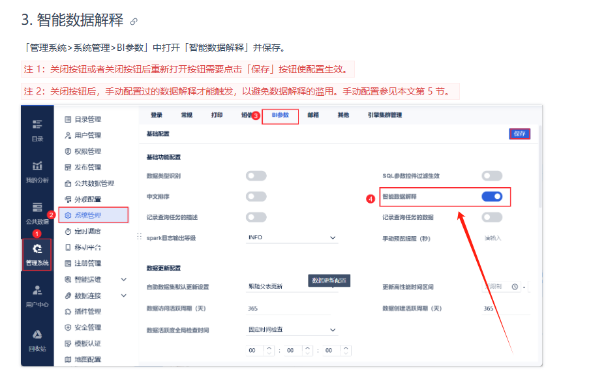Viewport: 591px width, 388px height.
Task: Toggle the 记录查询任务的描述 switch
Action: (x=256, y=217)
